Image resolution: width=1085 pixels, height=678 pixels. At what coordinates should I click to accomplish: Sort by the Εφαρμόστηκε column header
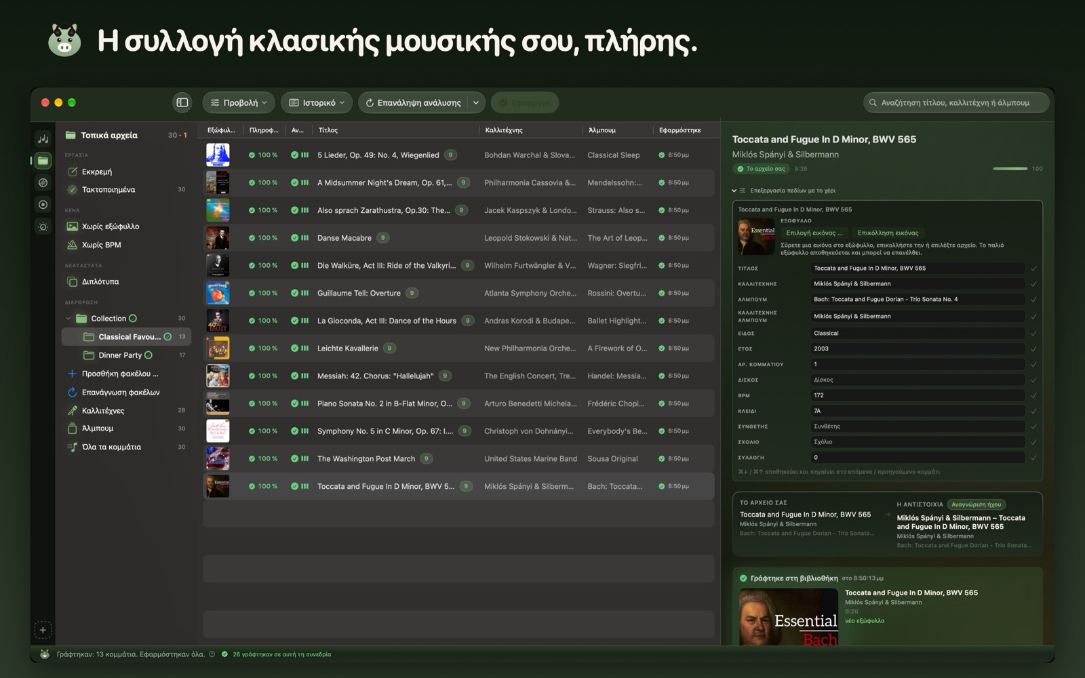click(684, 130)
